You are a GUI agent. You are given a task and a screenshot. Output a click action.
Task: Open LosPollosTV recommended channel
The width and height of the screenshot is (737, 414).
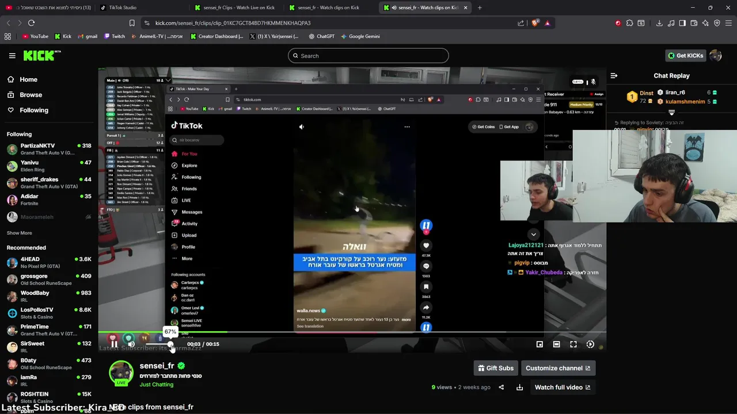click(x=49, y=313)
